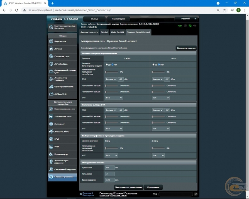Open a new browser tab
This screenshot has width=249, height=199.
[x=52, y=3]
